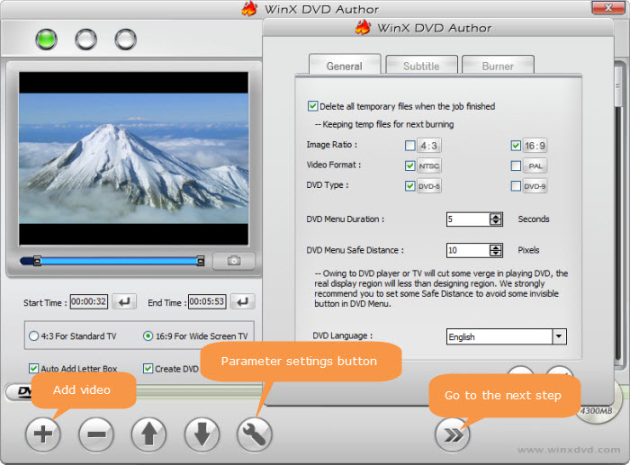Check the PAL video format box
The height and width of the screenshot is (465, 630).
[x=516, y=165]
